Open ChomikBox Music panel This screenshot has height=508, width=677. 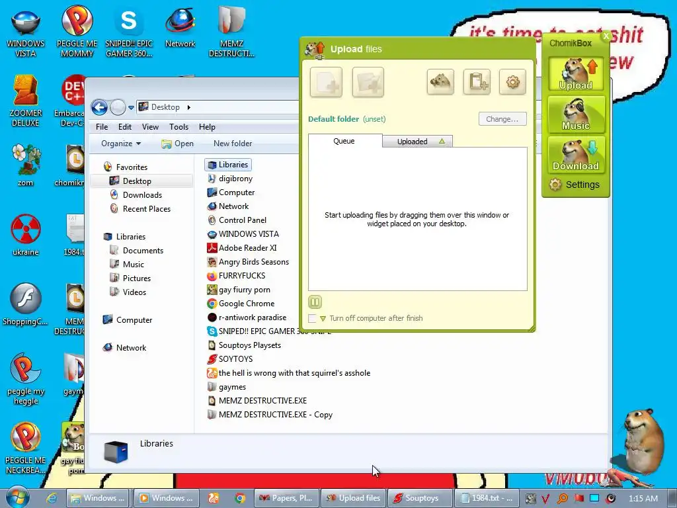point(576,114)
